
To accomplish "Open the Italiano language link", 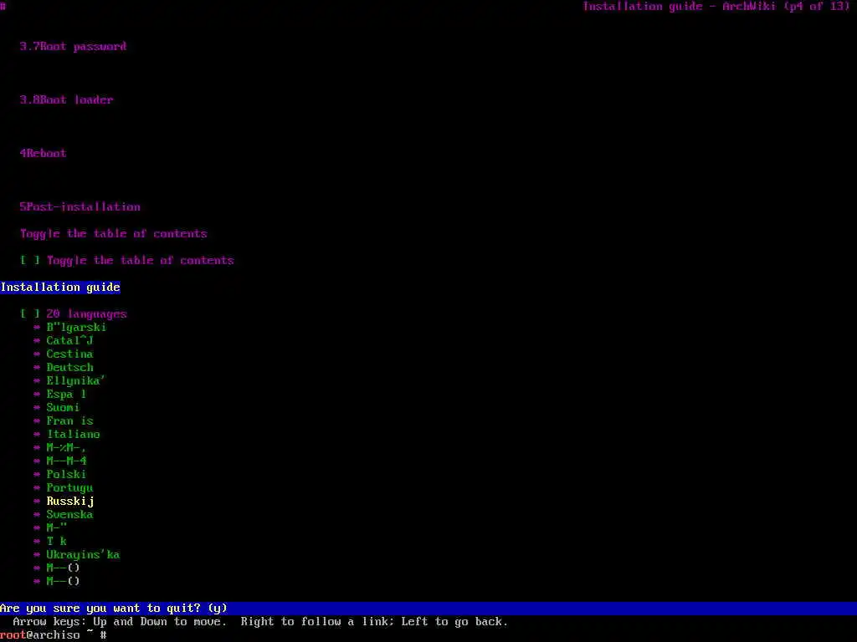I will (x=74, y=434).
